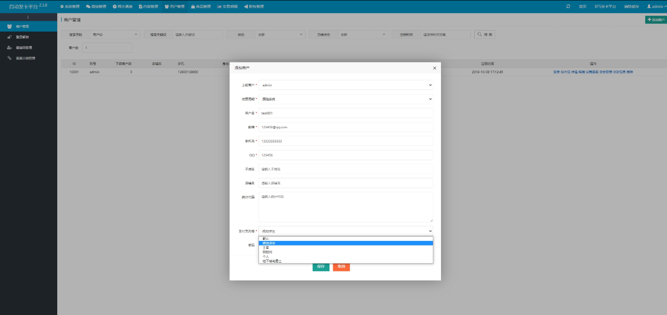Collapse sidebar using the three-dot handle
The image size is (667, 315).
28,17
